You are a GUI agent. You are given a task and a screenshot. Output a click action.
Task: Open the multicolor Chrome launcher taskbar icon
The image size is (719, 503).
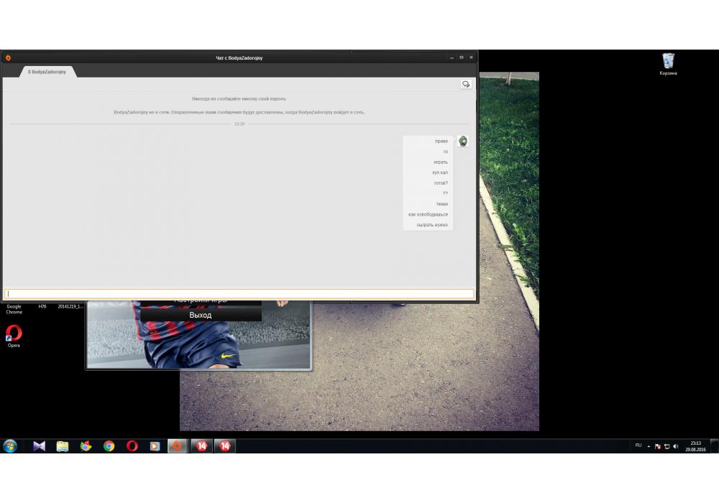pyautogui.click(x=86, y=446)
